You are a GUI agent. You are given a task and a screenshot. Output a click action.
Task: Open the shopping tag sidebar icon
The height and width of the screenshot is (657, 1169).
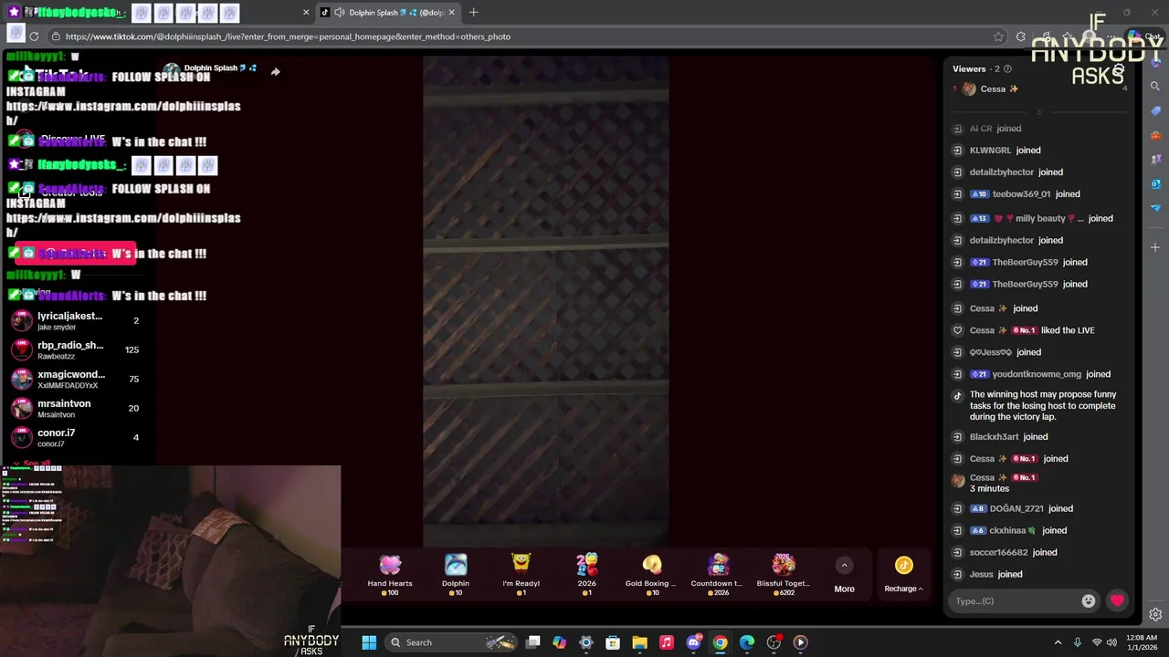click(x=1155, y=110)
